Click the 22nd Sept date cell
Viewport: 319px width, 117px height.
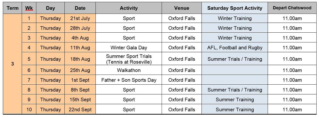point(80,110)
